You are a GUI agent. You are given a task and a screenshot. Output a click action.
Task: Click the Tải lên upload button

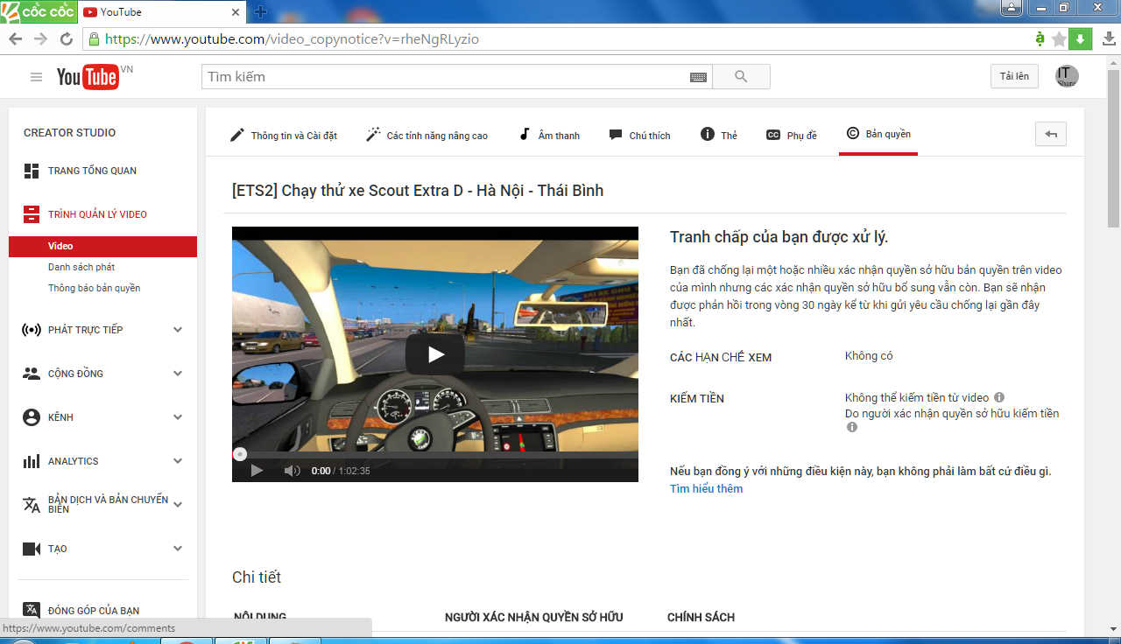(1014, 76)
